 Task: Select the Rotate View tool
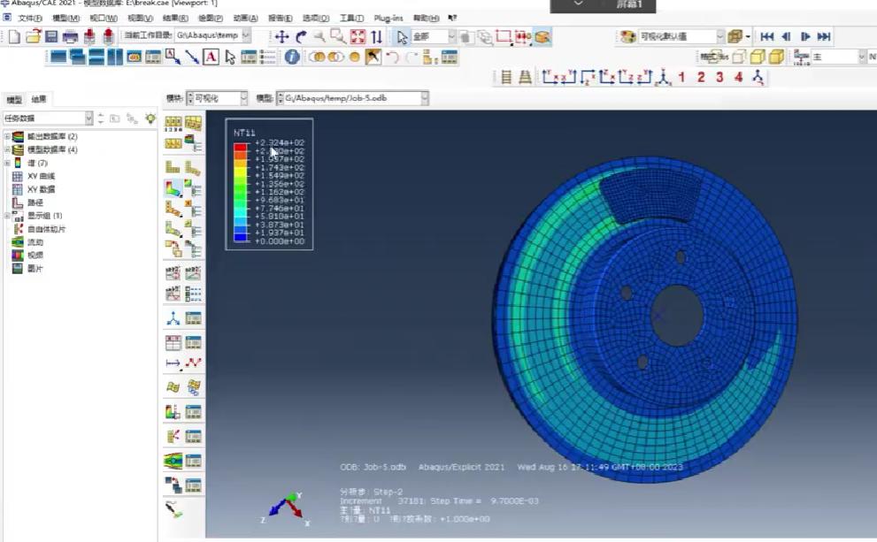click(x=301, y=37)
